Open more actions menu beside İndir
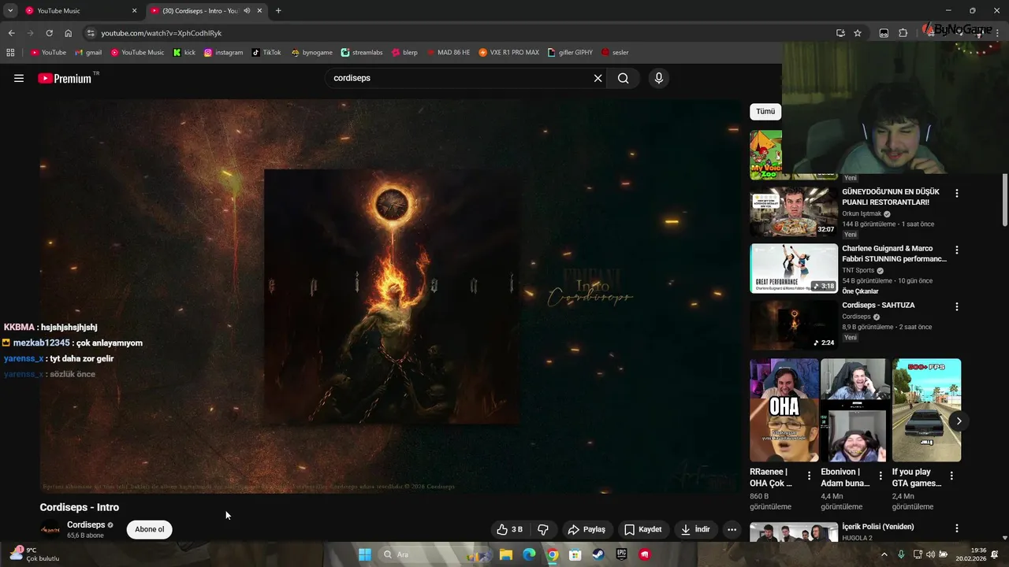 (732, 529)
